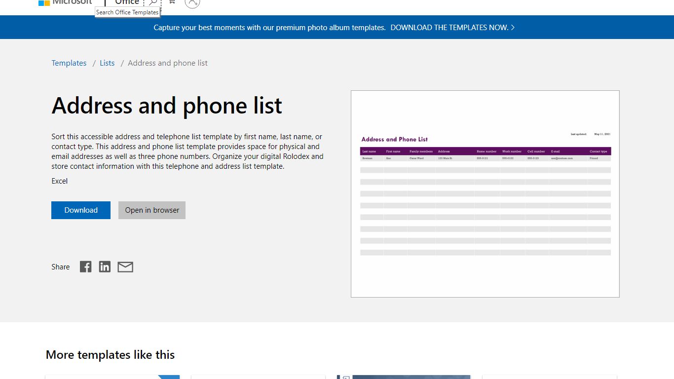
Task: Click the Microsoft logo in header
Action: (x=65, y=2)
